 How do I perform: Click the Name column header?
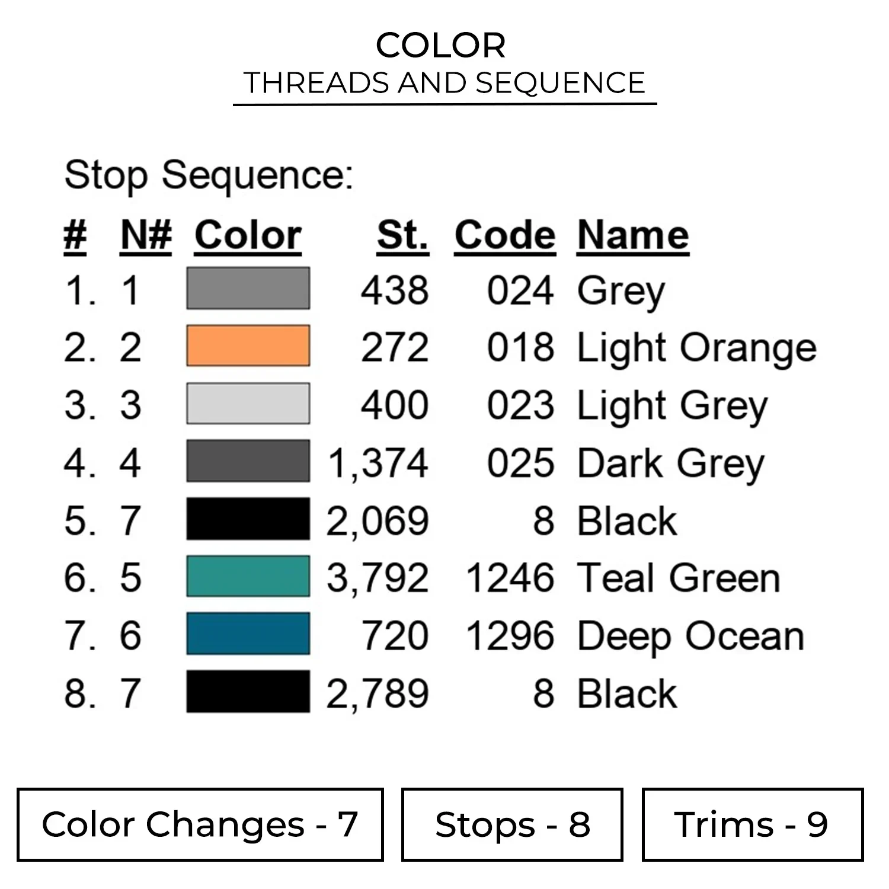click(633, 236)
